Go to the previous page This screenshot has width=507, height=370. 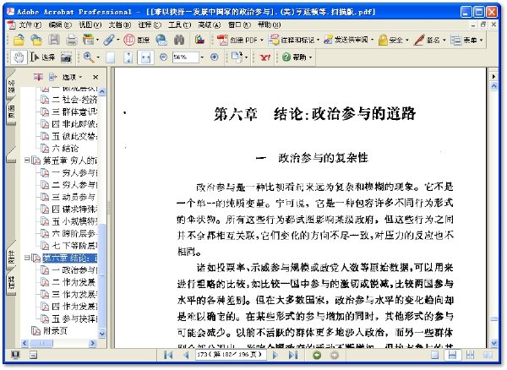point(186,355)
